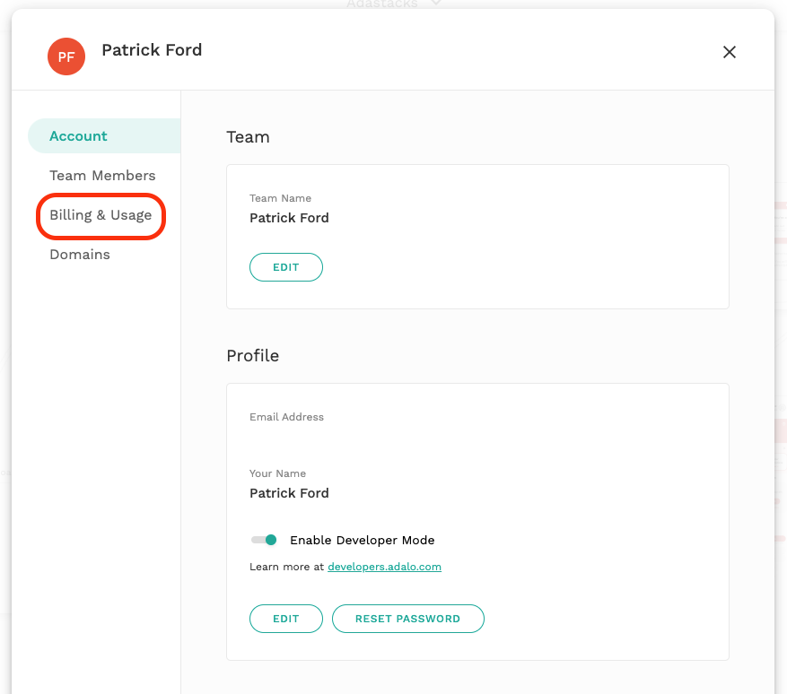Go to Billing & Usage
This screenshot has height=694, width=787.
tap(101, 215)
